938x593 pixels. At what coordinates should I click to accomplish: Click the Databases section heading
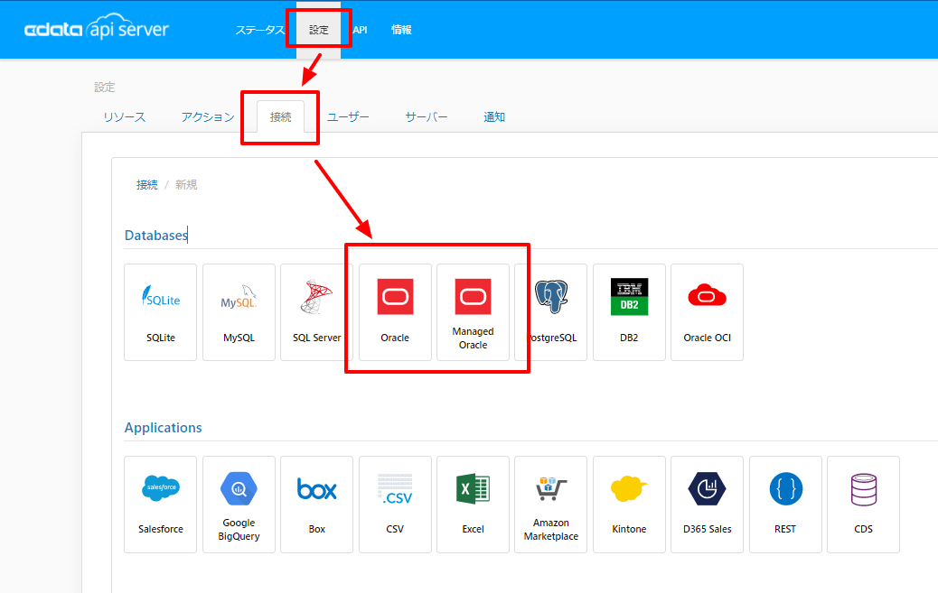pos(156,236)
